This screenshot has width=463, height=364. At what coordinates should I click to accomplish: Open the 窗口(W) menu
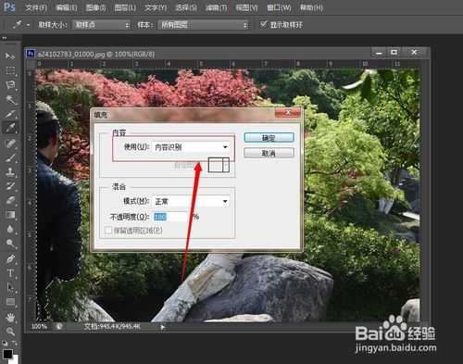coord(279,7)
